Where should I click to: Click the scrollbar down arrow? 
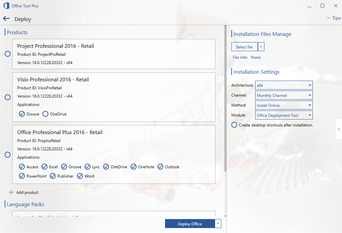pos(225,216)
